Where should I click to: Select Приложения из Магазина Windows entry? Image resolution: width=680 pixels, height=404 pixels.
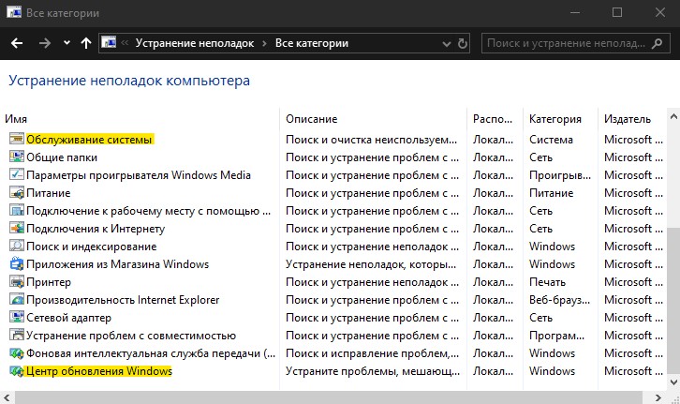(x=117, y=264)
